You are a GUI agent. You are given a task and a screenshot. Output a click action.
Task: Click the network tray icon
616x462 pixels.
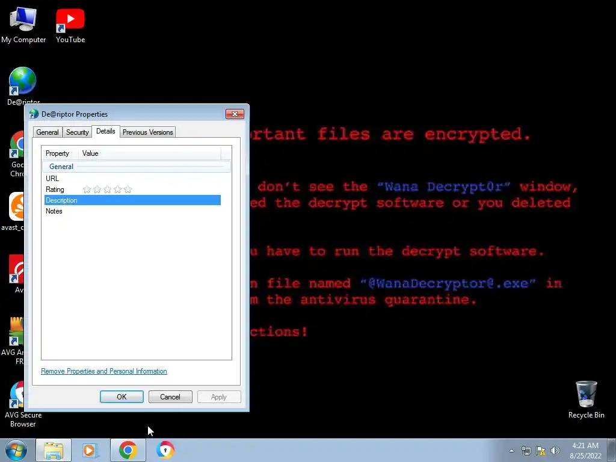pyautogui.click(x=526, y=451)
